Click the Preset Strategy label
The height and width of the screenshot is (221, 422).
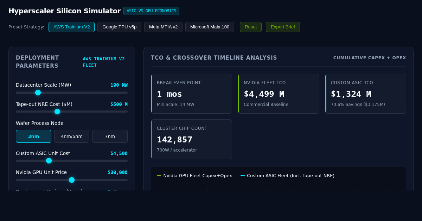[x=26, y=27]
